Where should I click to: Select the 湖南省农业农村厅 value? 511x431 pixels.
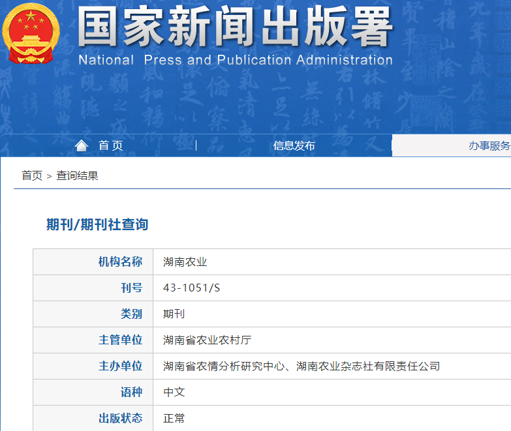pos(208,340)
